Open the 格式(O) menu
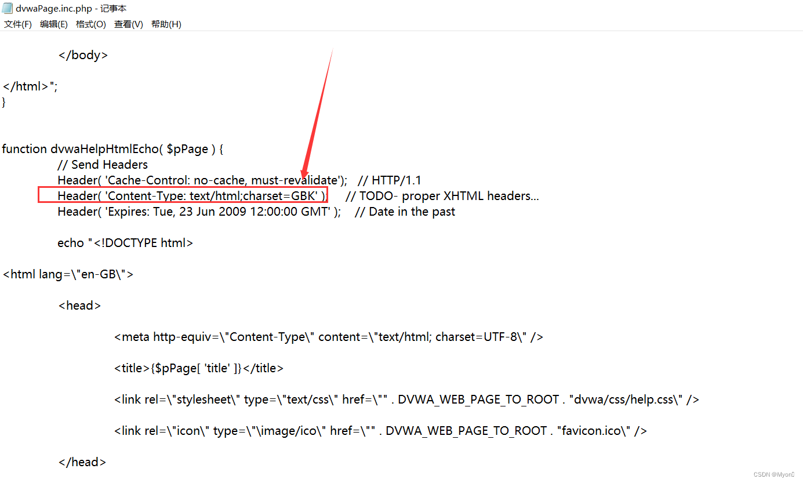Image resolution: width=803 pixels, height=483 pixels. (x=90, y=24)
